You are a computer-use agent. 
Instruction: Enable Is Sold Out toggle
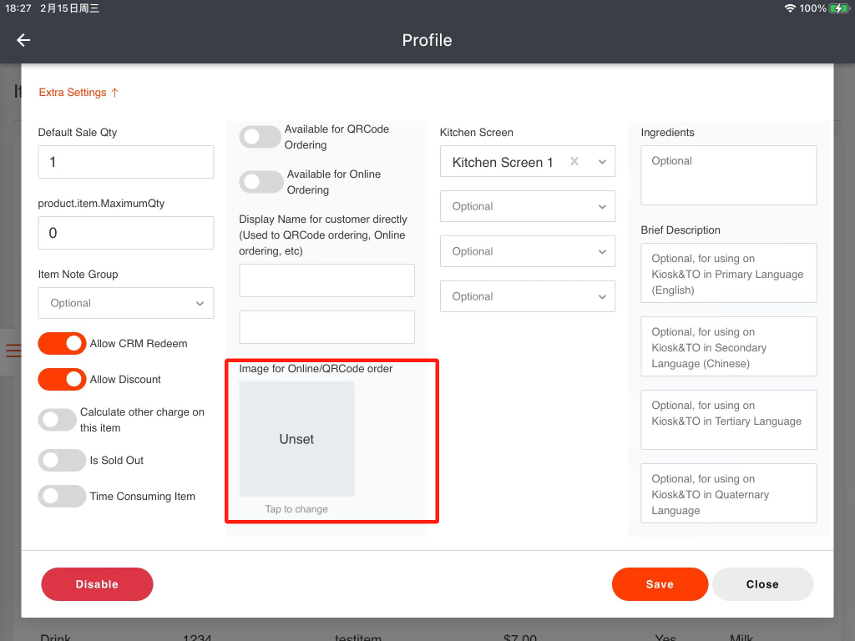tap(62, 461)
